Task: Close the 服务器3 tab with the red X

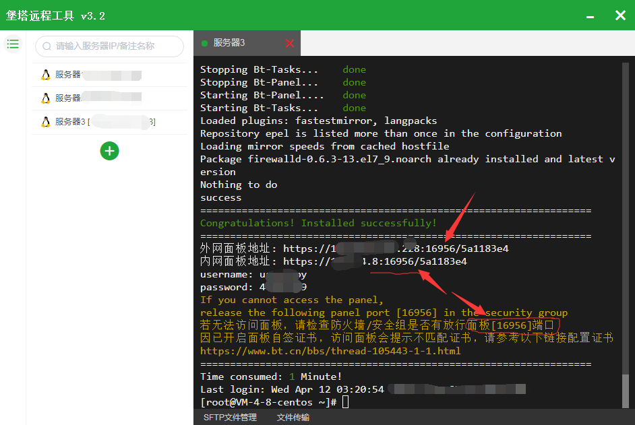Action: (289, 43)
